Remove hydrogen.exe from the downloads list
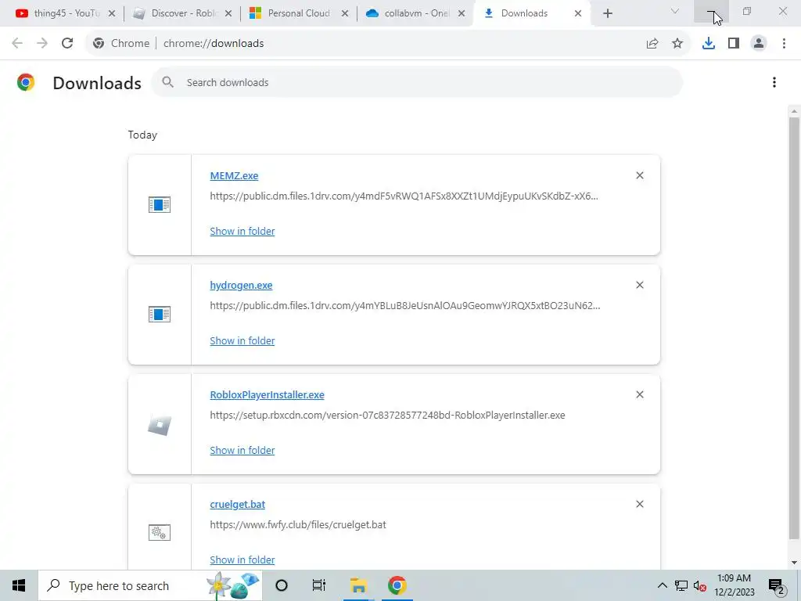The width and height of the screenshot is (801, 601). pyautogui.click(x=640, y=285)
